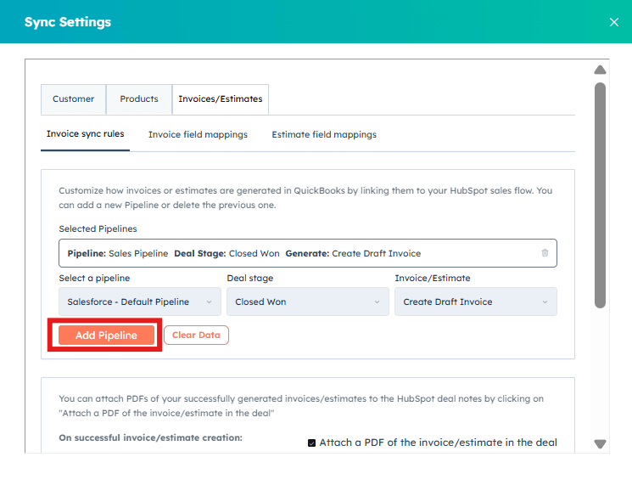Click the scroll up arrow

click(x=600, y=70)
